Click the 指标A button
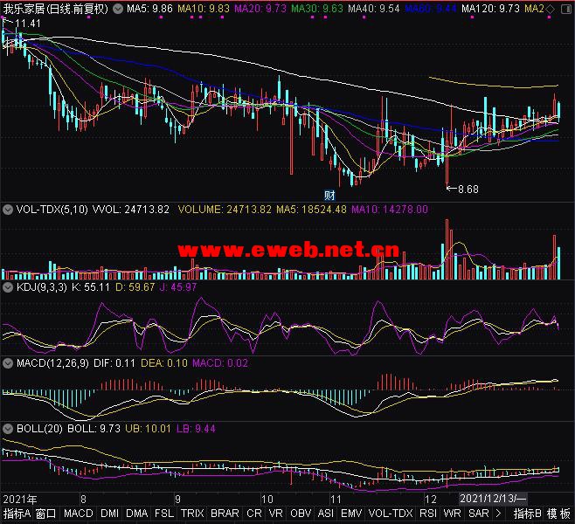 pyautogui.click(x=17, y=514)
